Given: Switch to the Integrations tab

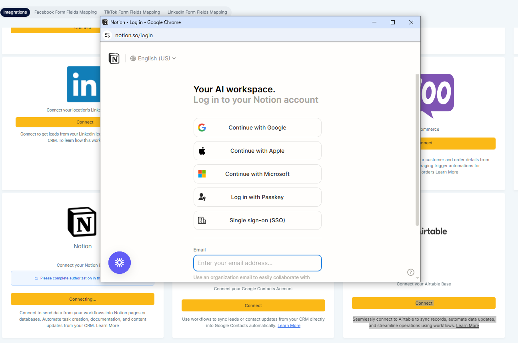Looking at the screenshot, I should tap(15, 12).
